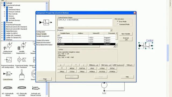Select Error Mode PID activation
Viewport: 172px width, 97px height.
point(118,22)
